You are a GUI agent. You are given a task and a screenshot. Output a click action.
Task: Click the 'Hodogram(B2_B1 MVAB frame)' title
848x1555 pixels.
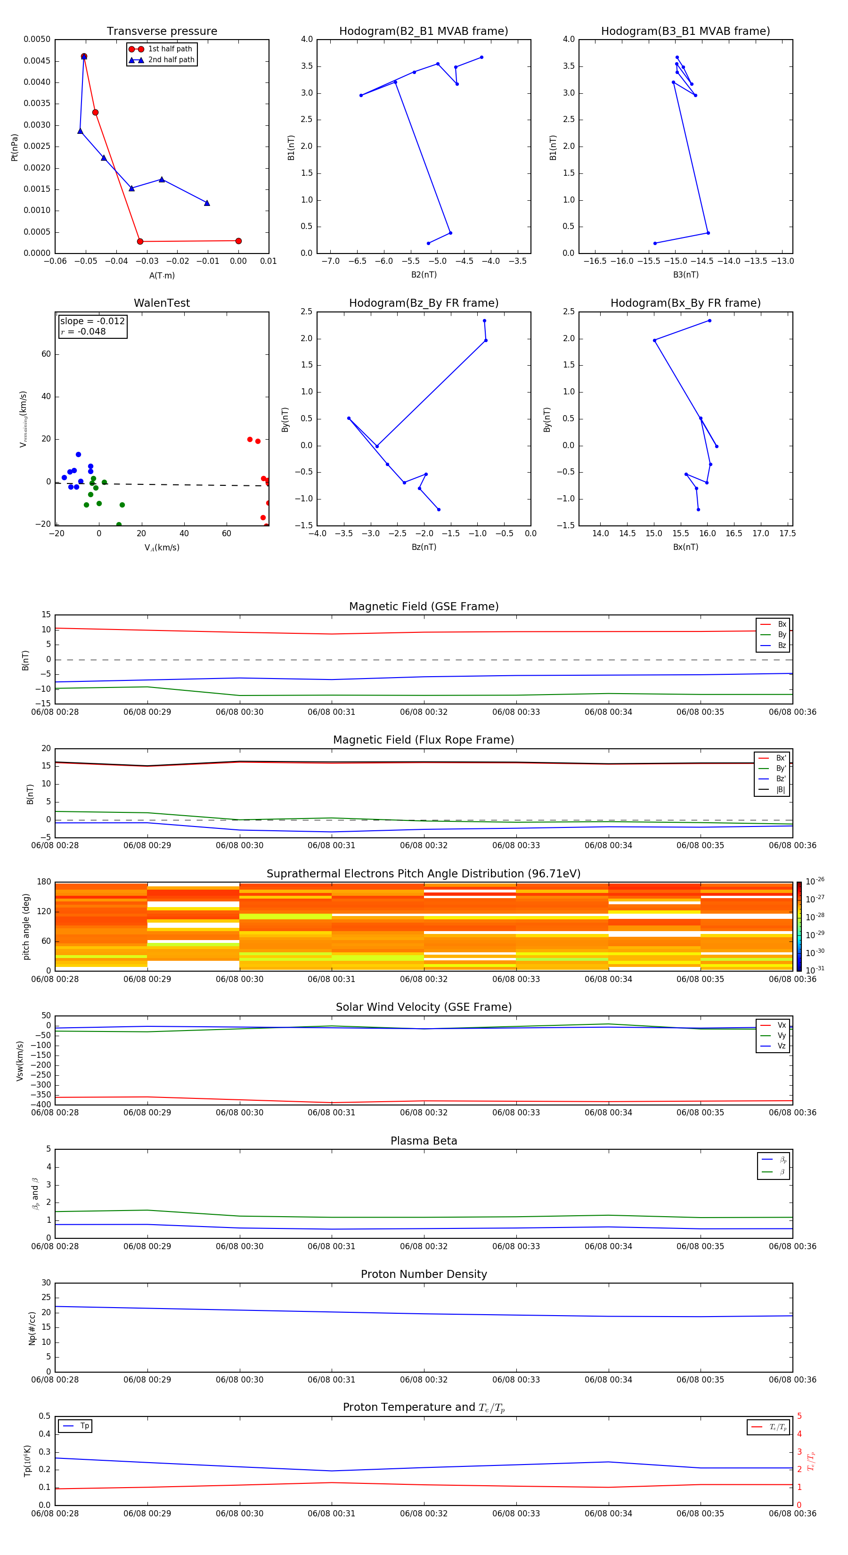tap(424, 32)
